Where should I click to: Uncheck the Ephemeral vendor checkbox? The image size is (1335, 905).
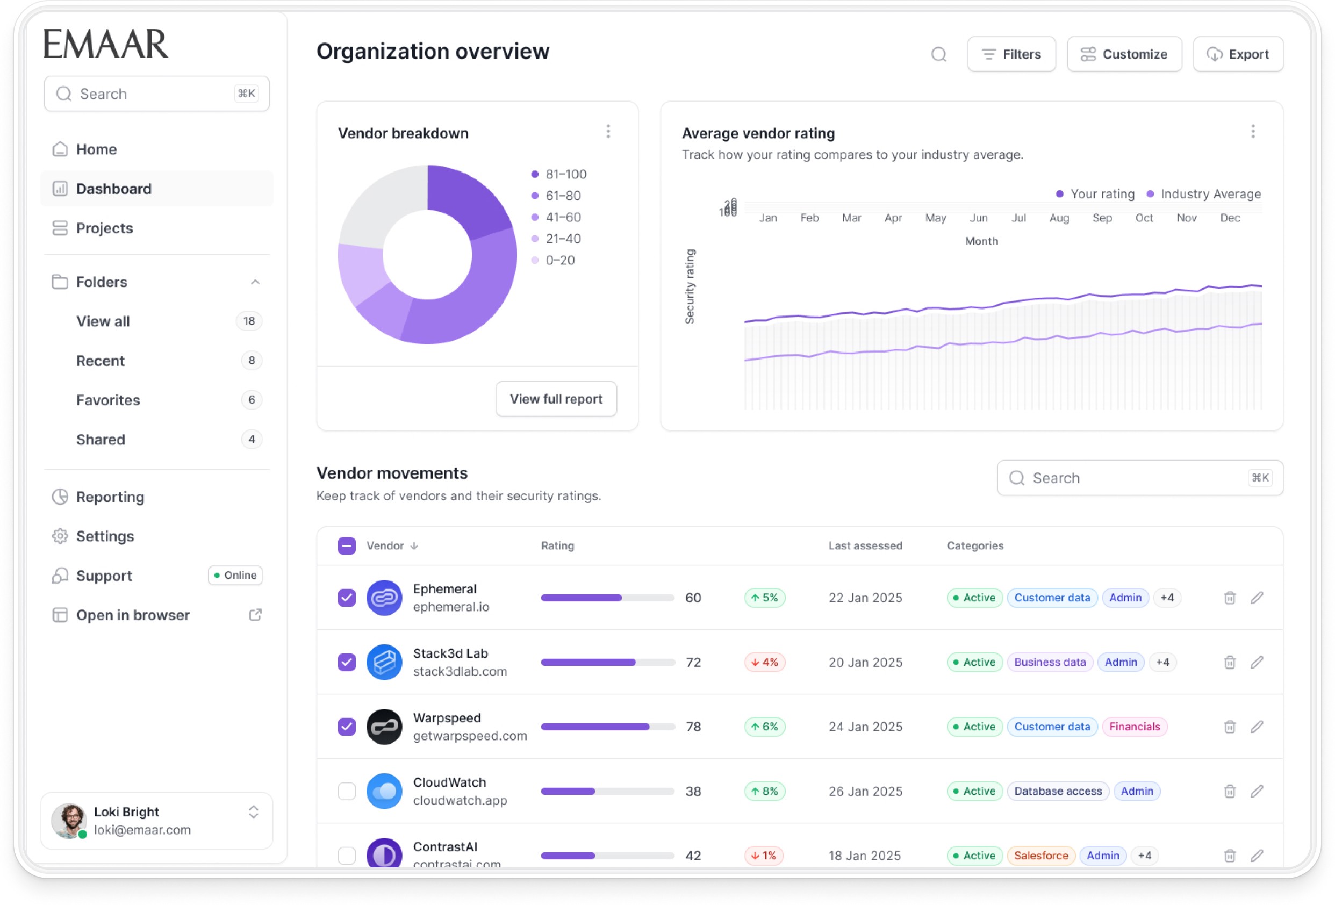[x=347, y=598]
